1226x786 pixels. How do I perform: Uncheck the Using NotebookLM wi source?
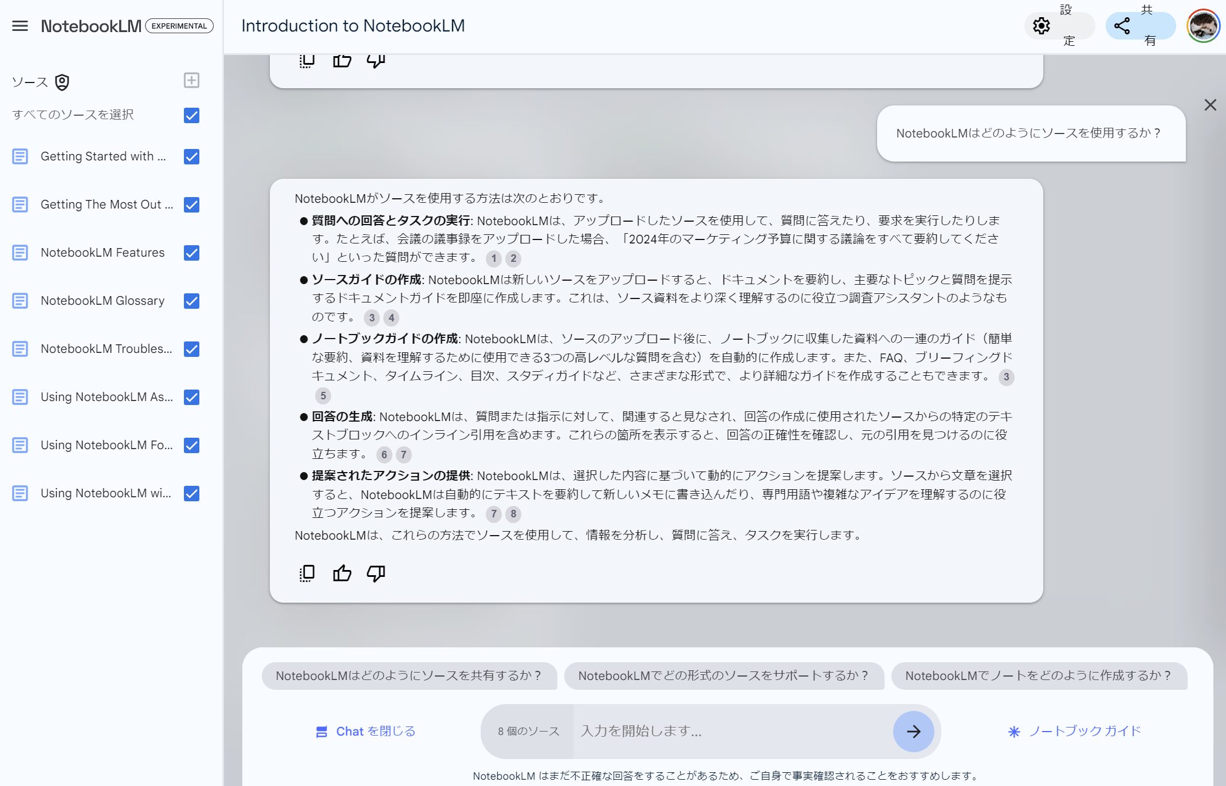(x=191, y=493)
